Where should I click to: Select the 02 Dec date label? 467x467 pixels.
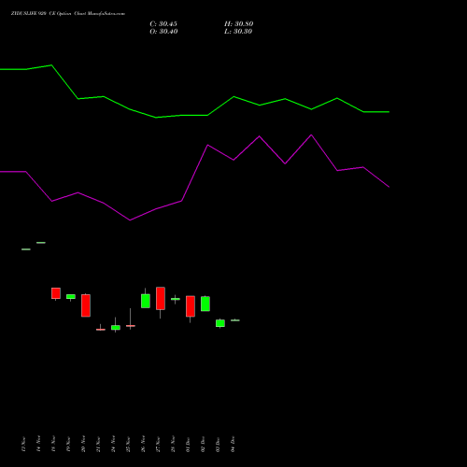(x=203, y=445)
